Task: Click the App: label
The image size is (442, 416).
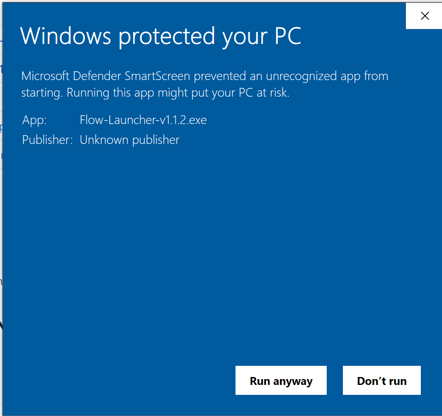Action: 34,120
